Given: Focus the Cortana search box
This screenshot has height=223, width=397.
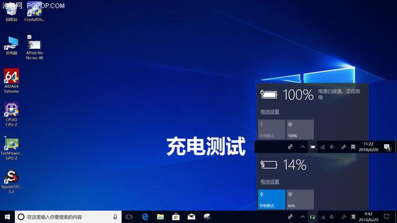Looking at the screenshot, I should [x=68, y=217].
